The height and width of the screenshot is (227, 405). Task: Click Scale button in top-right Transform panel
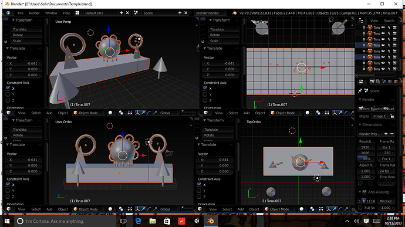224,41
